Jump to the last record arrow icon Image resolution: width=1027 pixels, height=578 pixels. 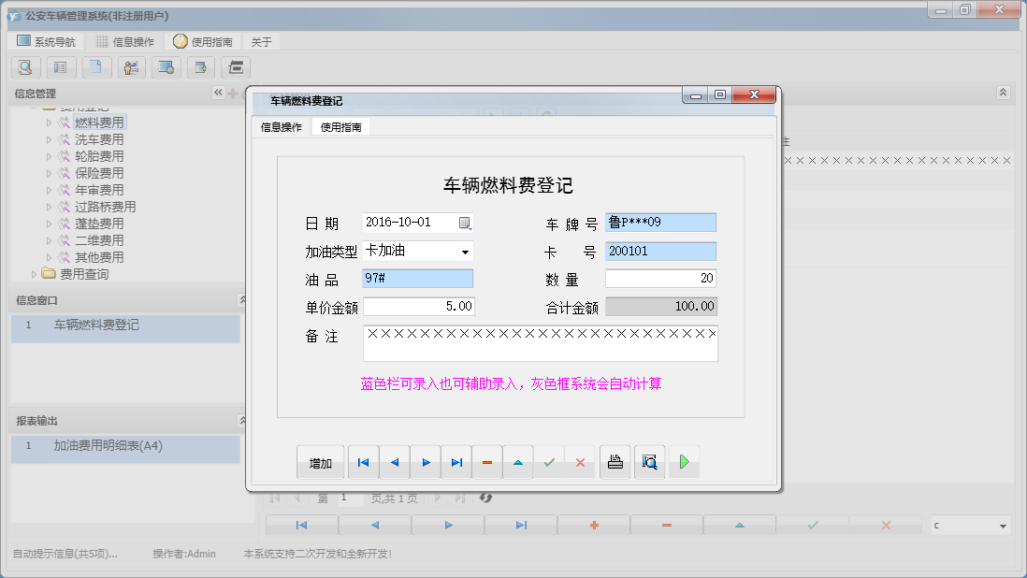tap(456, 461)
